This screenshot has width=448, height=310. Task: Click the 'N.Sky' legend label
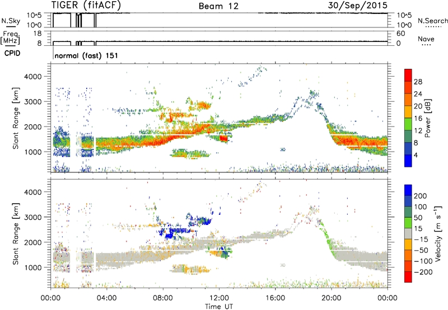(11, 21)
